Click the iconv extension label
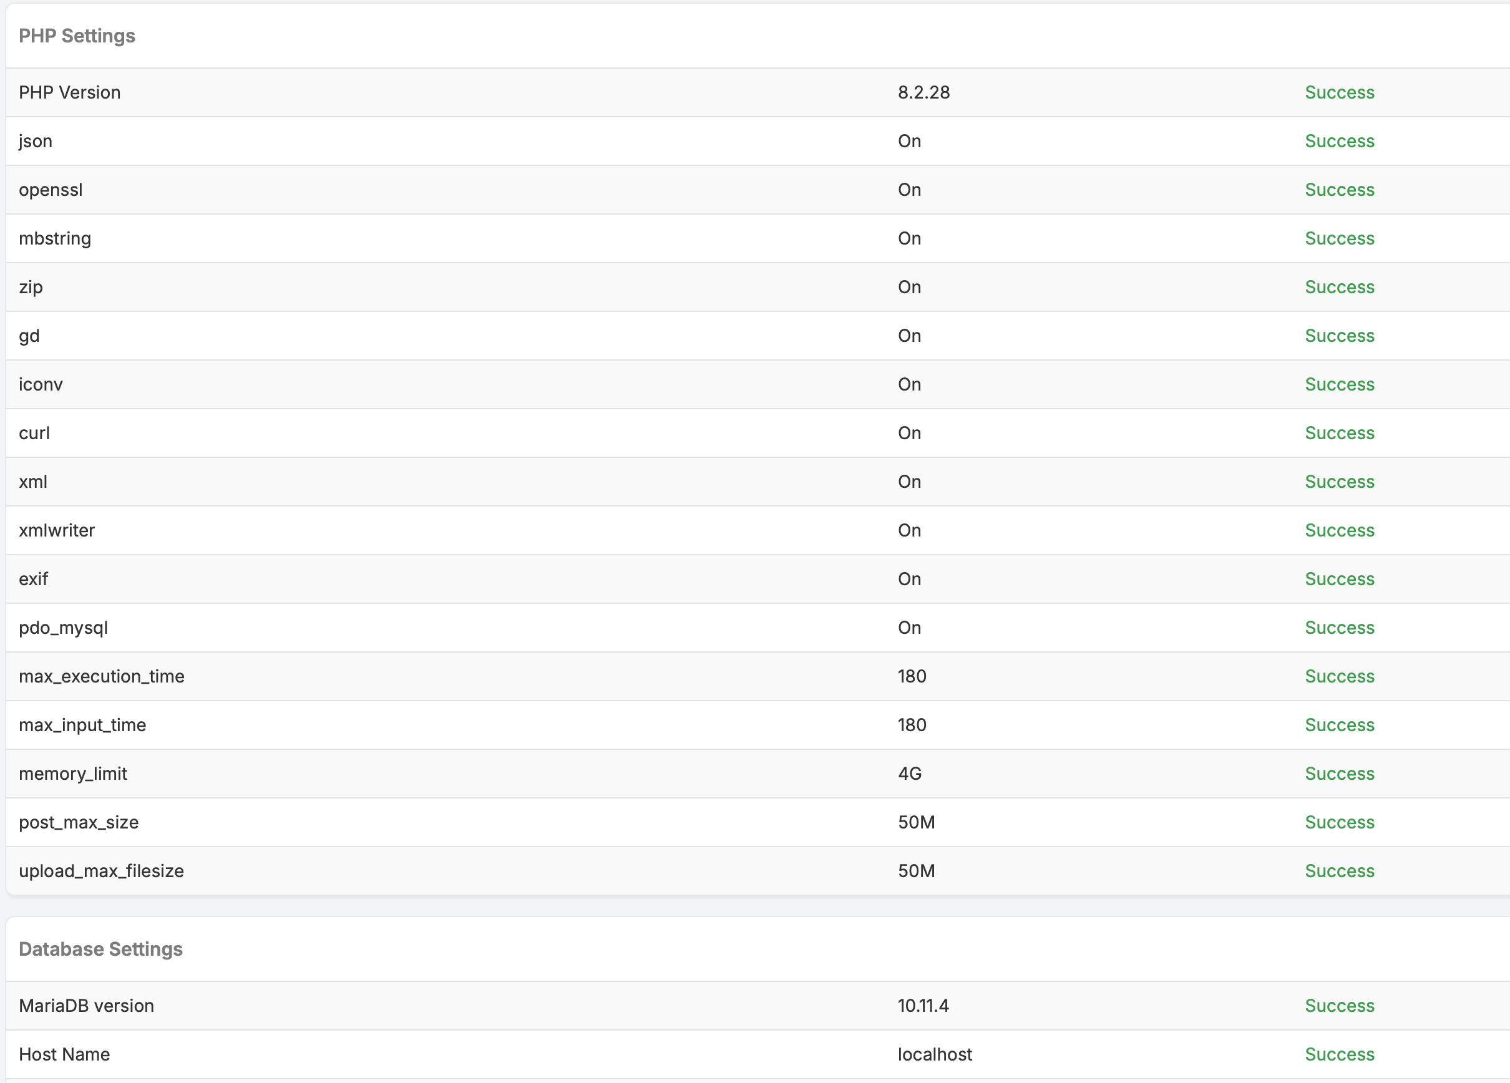1510x1083 pixels. point(41,384)
